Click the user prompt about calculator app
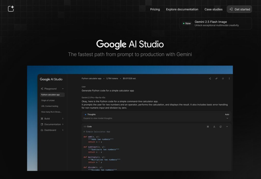The image size is (261, 179). point(108,91)
